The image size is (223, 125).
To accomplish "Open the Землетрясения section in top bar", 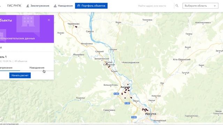I will (38, 6).
